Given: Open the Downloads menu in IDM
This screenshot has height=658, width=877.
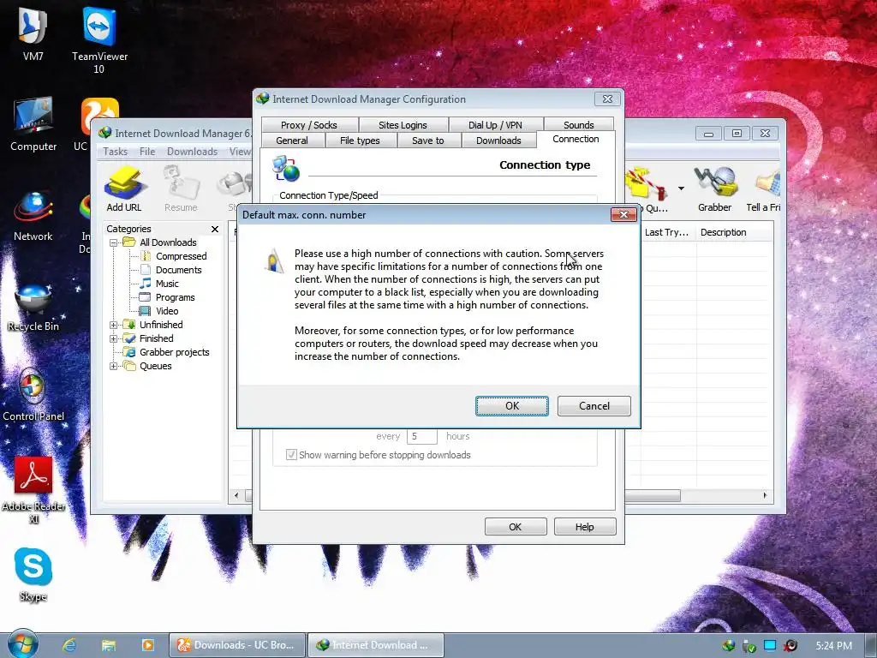Looking at the screenshot, I should pyautogui.click(x=192, y=152).
